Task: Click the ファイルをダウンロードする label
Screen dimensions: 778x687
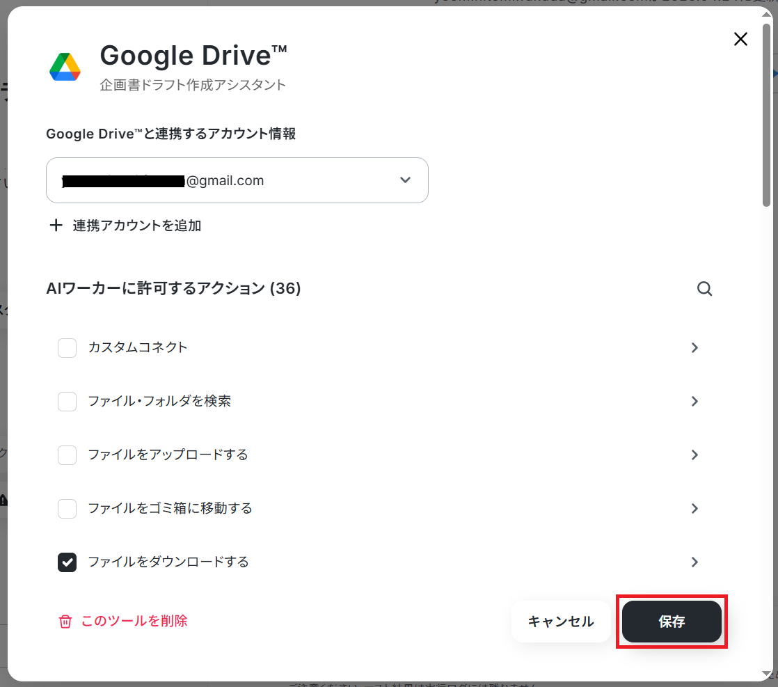Action: pos(168,562)
